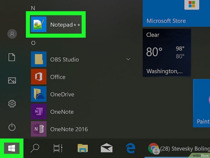
Task: Open the Power options icon
Action: coord(12,127)
